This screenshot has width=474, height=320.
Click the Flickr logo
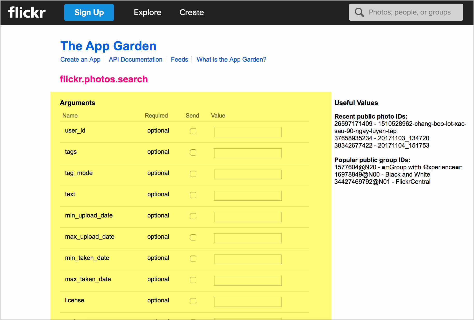pos(27,12)
